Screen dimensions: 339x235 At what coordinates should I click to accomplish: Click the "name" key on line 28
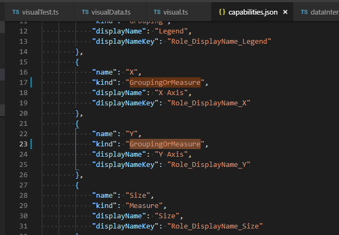(105, 196)
